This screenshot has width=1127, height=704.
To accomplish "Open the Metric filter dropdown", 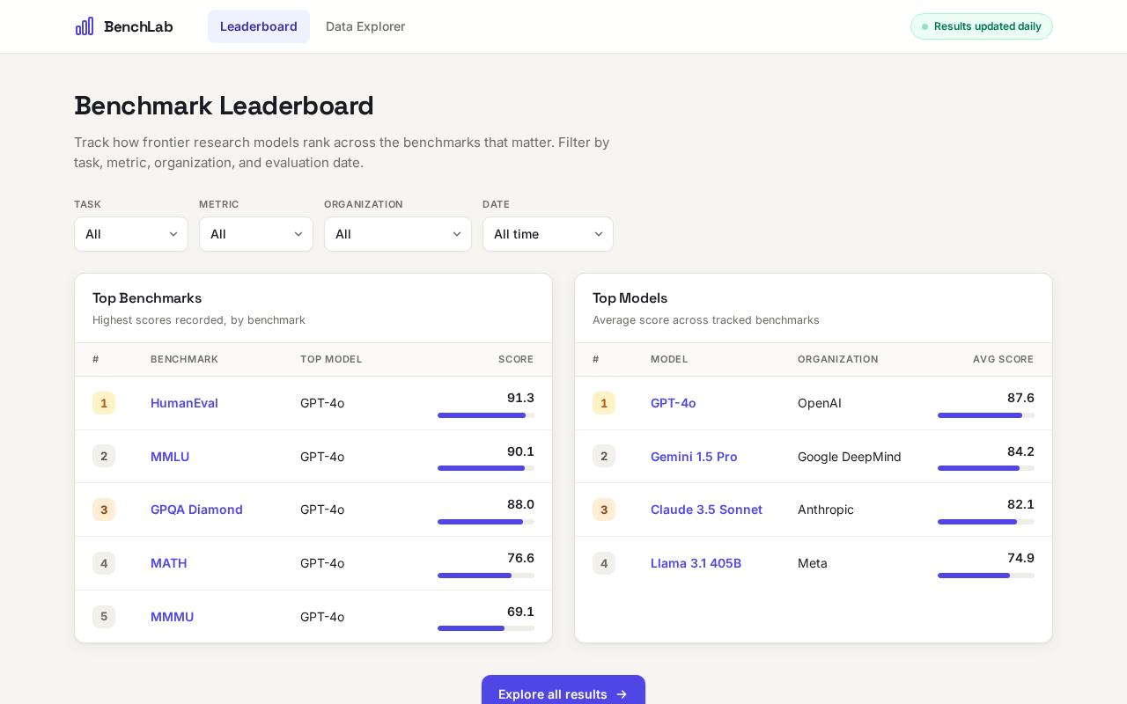I will click(x=256, y=234).
